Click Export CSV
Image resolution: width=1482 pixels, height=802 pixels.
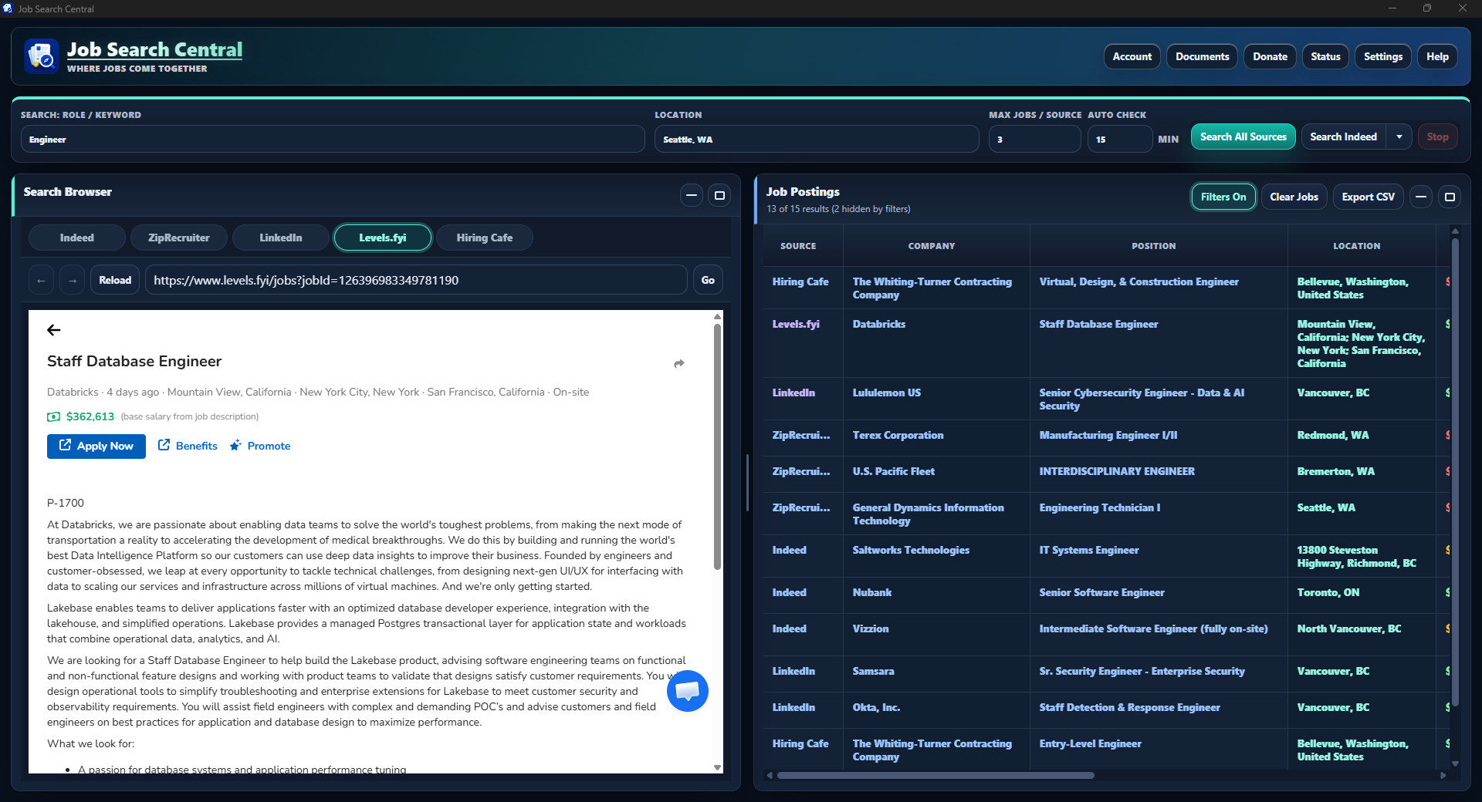[x=1369, y=197]
